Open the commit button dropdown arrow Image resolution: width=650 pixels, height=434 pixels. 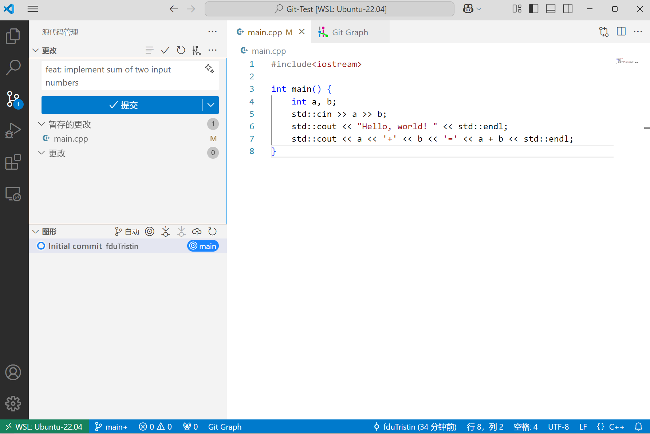(x=211, y=105)
